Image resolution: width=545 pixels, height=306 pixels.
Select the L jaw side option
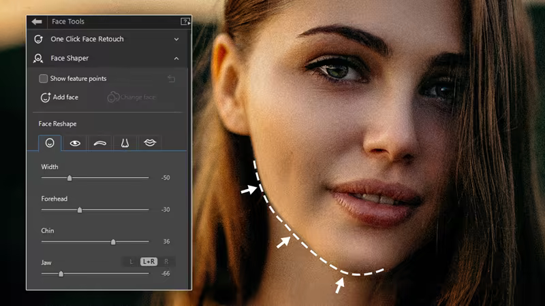tap(131, 261)
